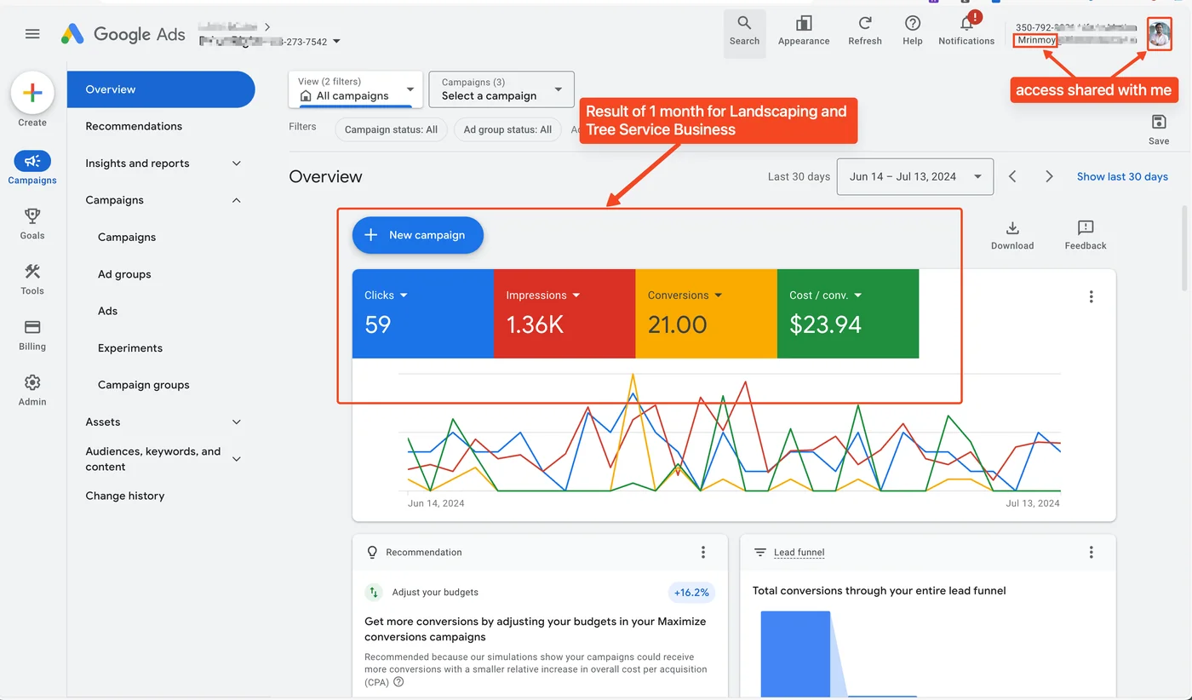This screenshot has width=1192, height=700.
Task: Open the Search panel
Action: (744, 33)
